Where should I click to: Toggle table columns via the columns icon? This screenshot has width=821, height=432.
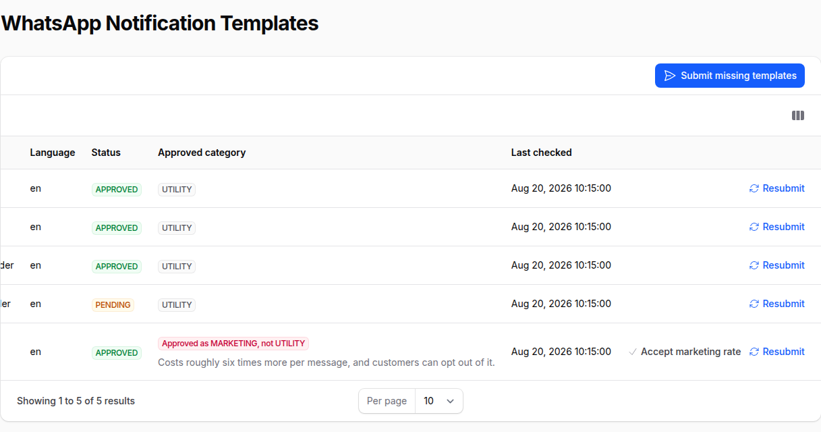coord(797,115)
